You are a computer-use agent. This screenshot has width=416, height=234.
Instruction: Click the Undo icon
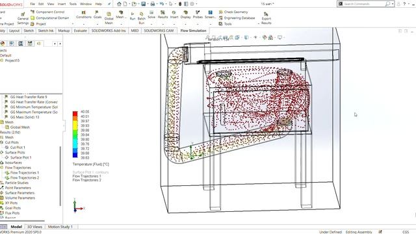[162, 4]
